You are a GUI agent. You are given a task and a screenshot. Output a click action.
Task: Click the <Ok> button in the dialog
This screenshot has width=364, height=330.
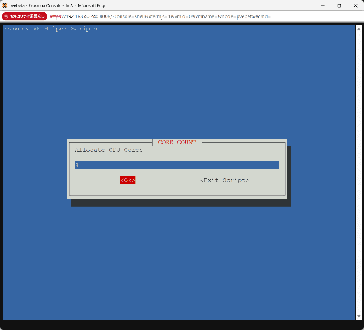click(127, 180)
